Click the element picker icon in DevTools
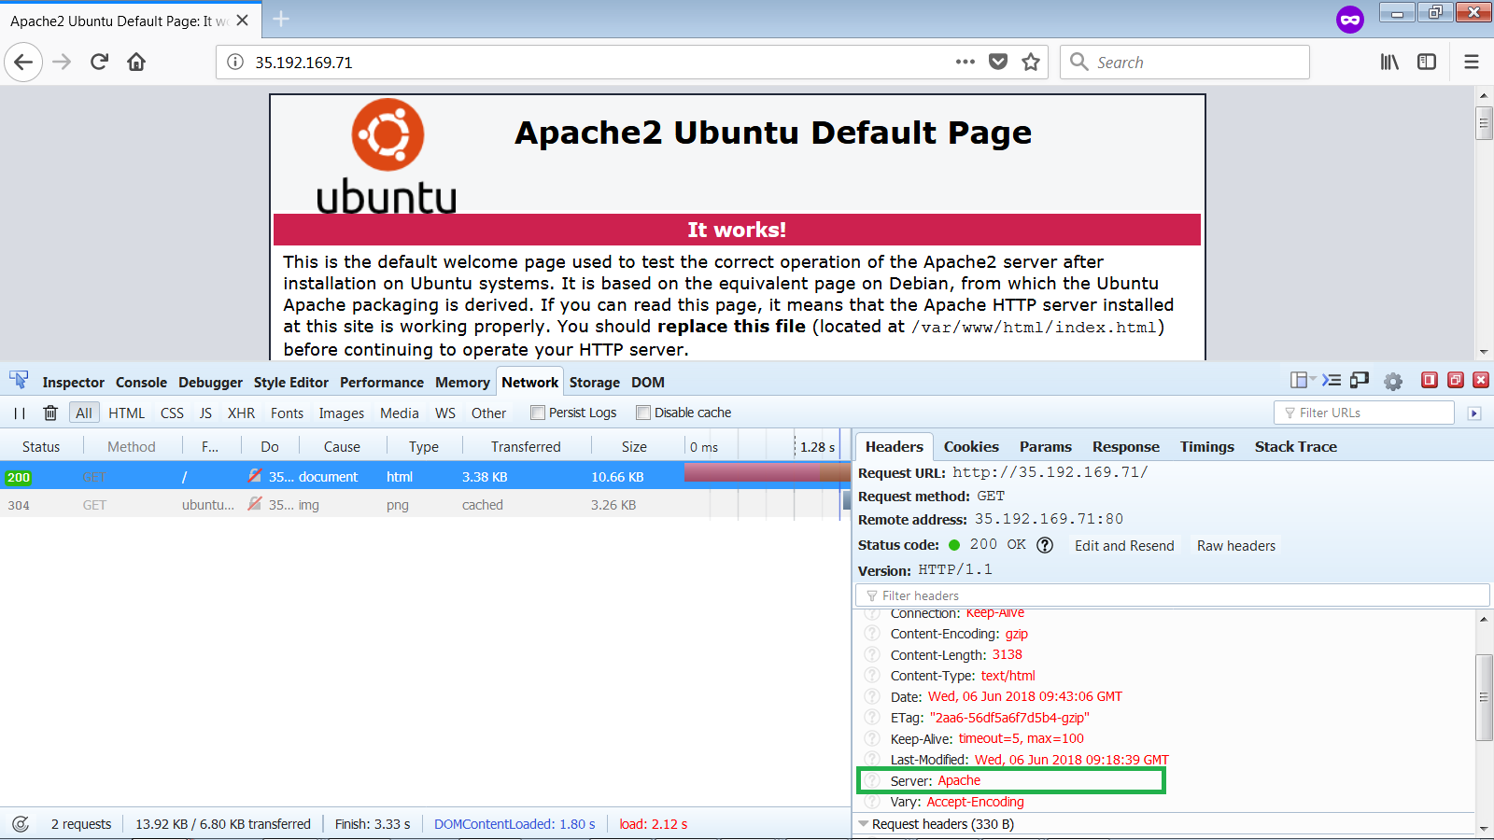Viewport: 1494px width, 840px height. [19, 381]
